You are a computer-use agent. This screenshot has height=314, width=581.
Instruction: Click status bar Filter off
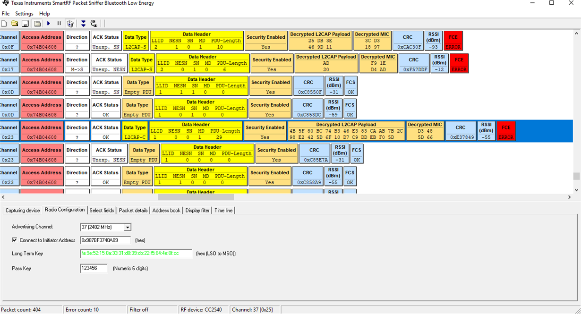(152, 310)
